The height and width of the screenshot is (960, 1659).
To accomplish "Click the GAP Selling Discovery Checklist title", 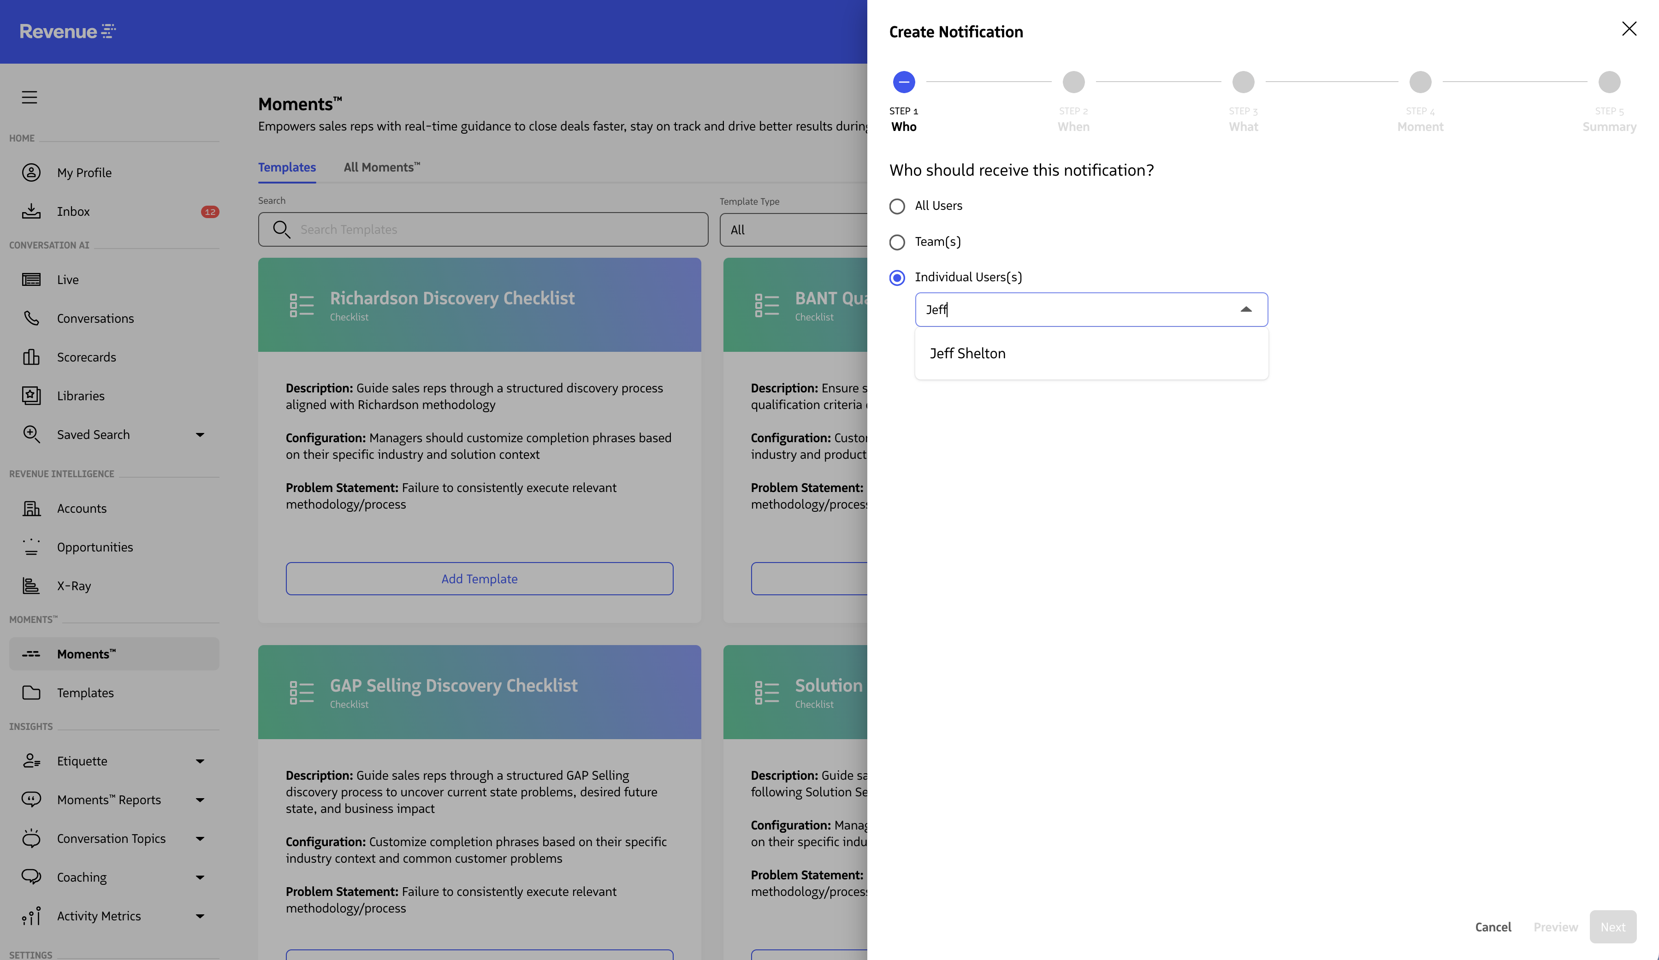I will pyautogui.click(x=454, y=686).
